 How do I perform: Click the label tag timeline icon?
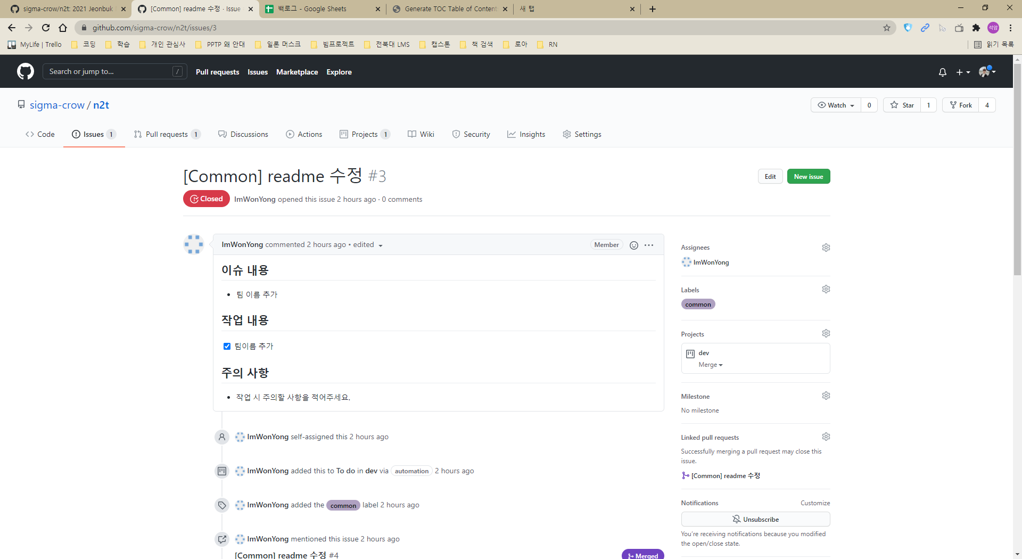pyautogui.click(x=222, y=505)
